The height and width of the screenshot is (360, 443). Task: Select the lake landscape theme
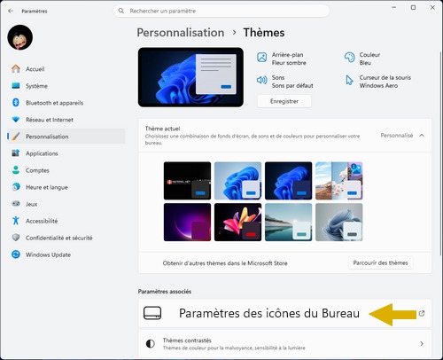[x=288, y=222]
